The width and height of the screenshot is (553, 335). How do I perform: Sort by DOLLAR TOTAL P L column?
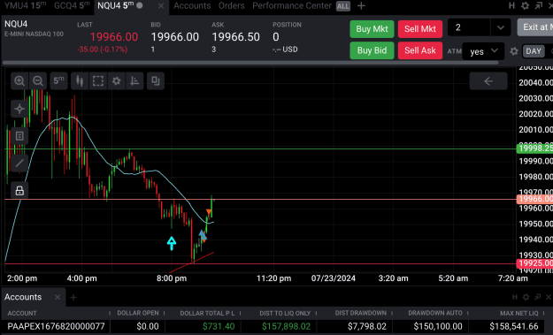[207, 313]
